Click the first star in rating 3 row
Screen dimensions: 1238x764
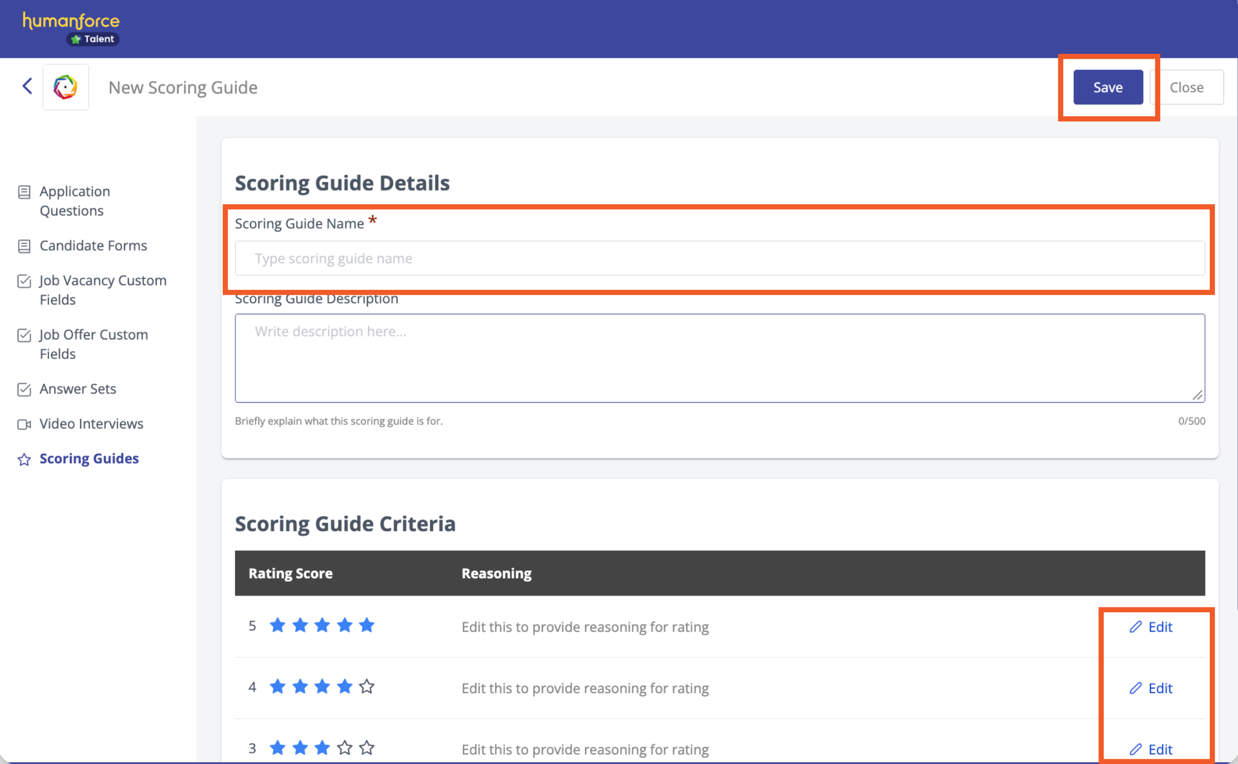277,747
